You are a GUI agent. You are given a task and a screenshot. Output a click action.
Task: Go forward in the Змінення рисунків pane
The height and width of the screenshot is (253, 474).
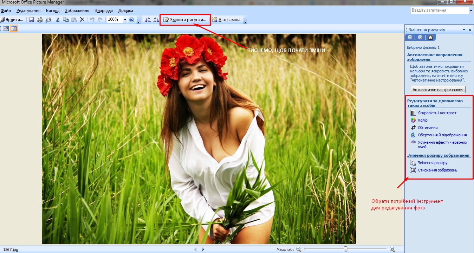pyautogui.click(x=420, y=37)
